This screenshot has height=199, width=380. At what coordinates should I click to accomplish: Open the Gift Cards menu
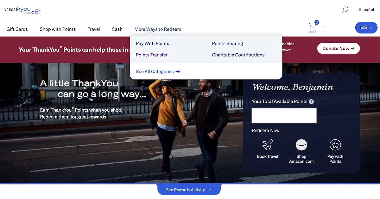click(x=17, y=29)
